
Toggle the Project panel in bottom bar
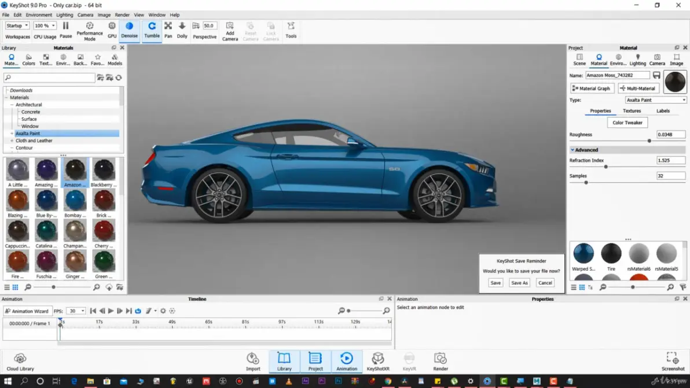315,362
